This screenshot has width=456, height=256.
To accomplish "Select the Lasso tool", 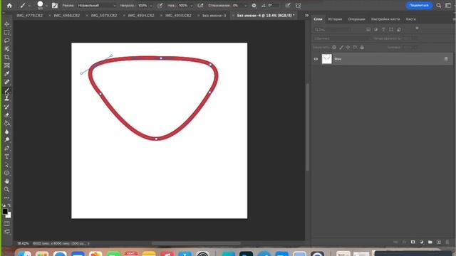I will click(6, 41).
